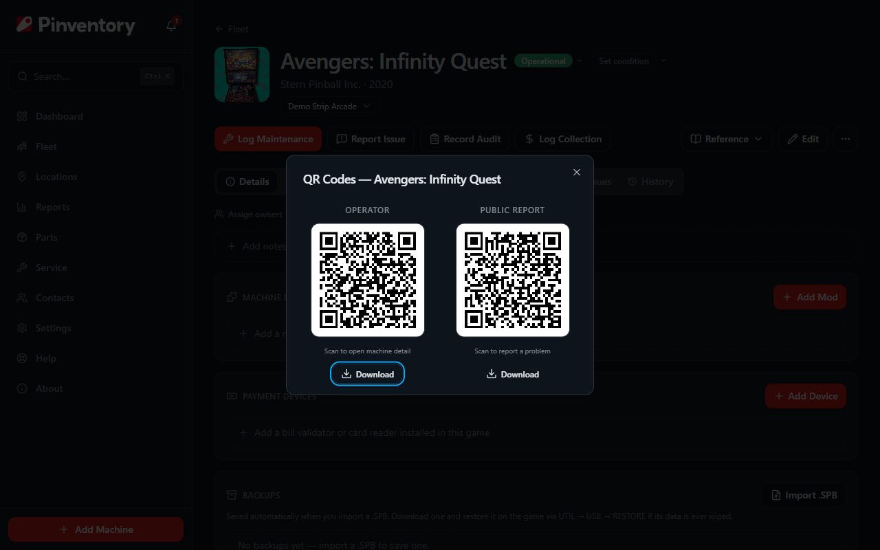Expand the Reference dropdown
The height and width of the screenshot is (550, 880).
click(x=727, y=139)
